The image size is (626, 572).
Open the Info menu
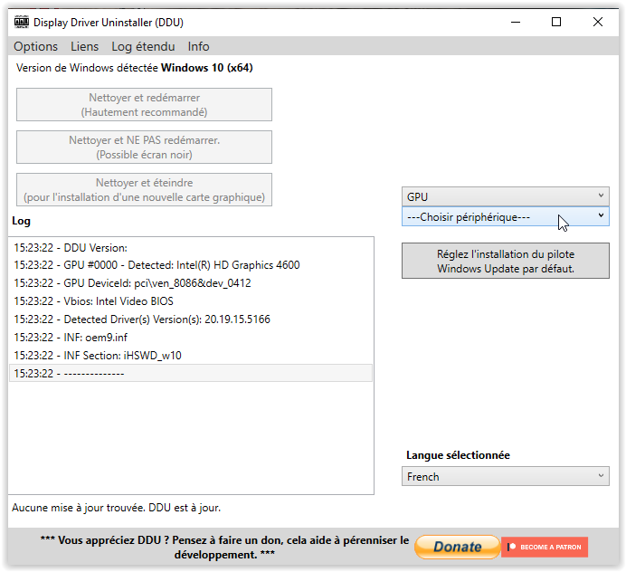(x=198, y=46)
